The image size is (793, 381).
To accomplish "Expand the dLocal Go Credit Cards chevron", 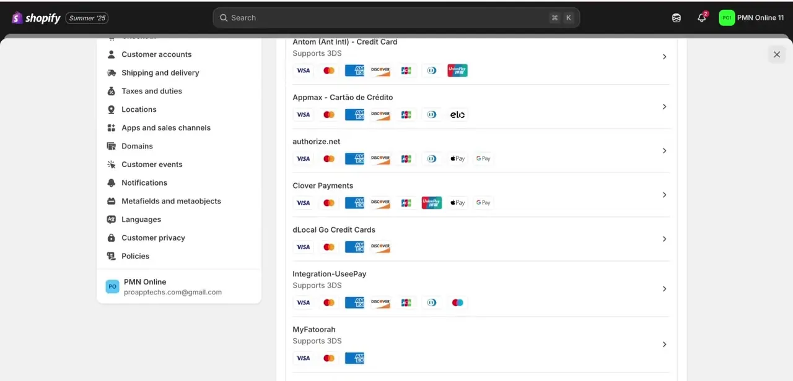I will click(x=664, y=239).
